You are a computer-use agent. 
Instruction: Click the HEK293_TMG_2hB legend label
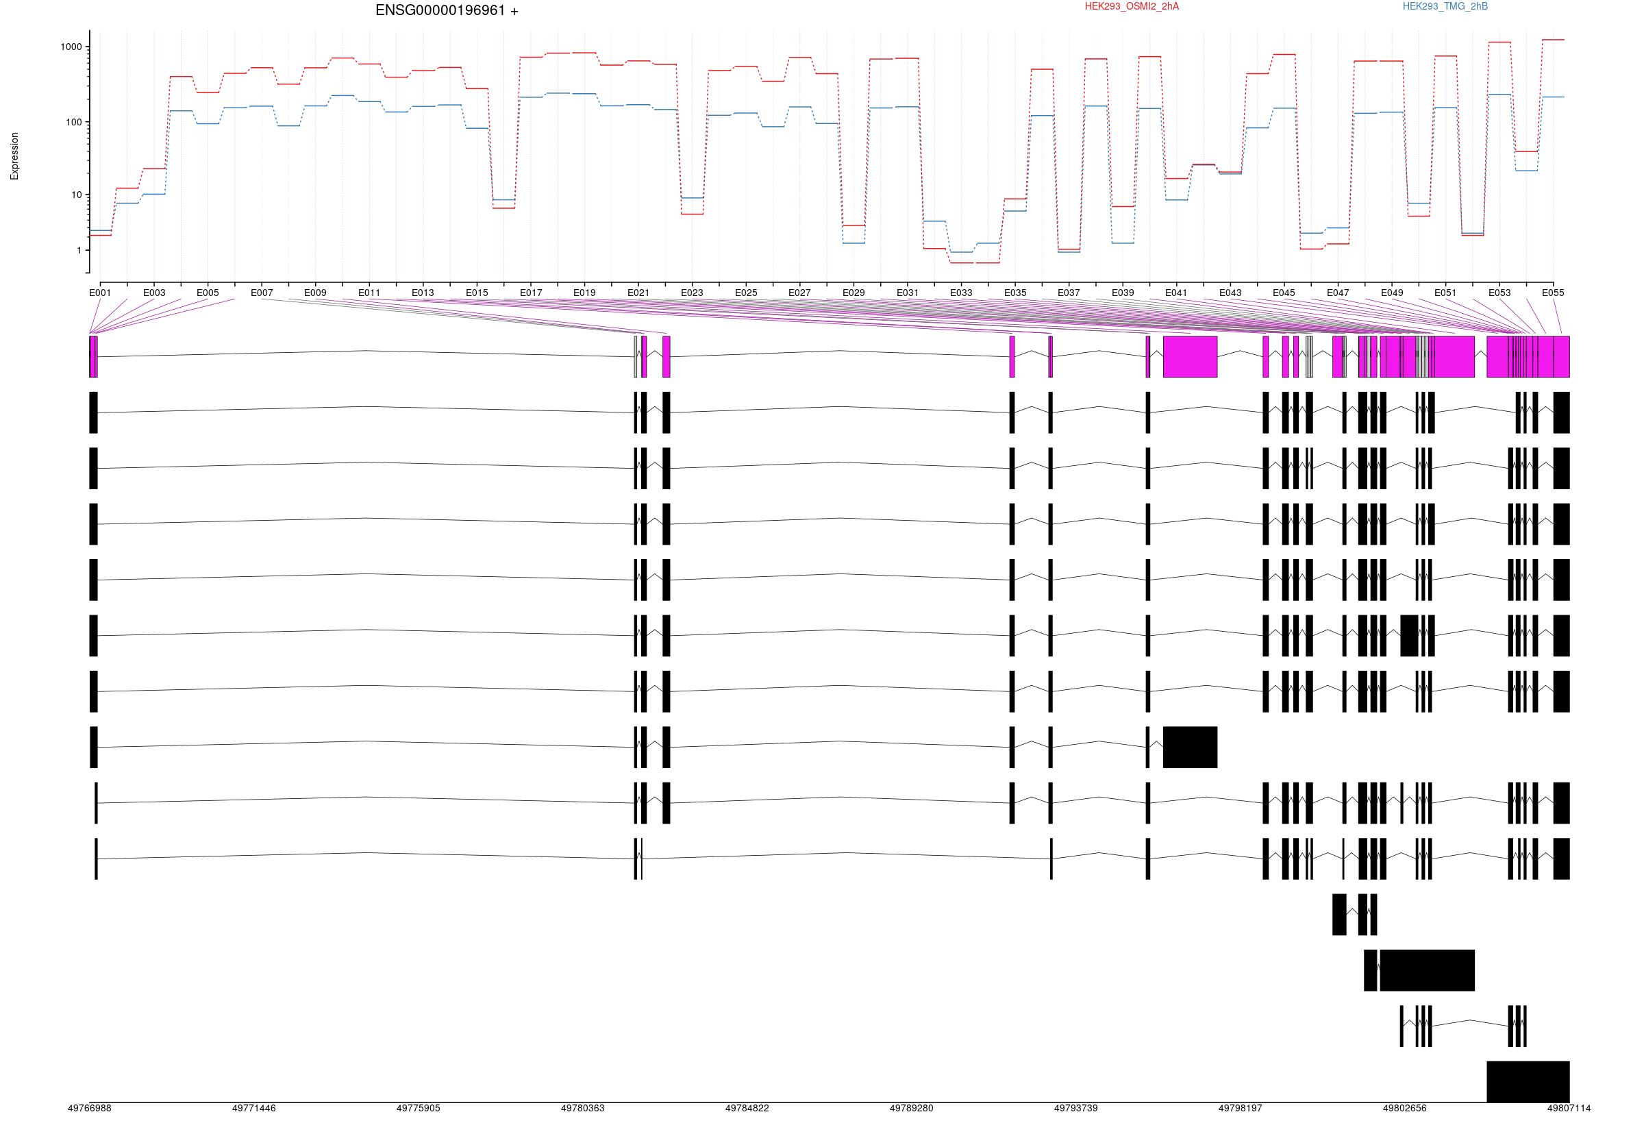click(x=1445, y=6)
